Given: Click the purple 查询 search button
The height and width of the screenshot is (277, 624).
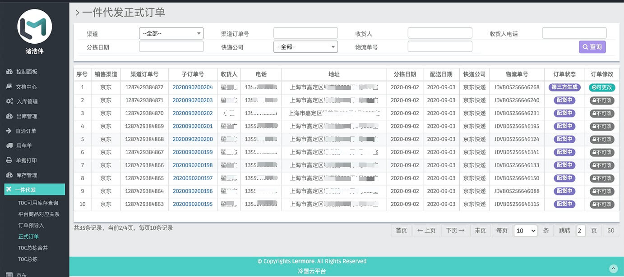Looking at the screenshot, I should 592,47.
